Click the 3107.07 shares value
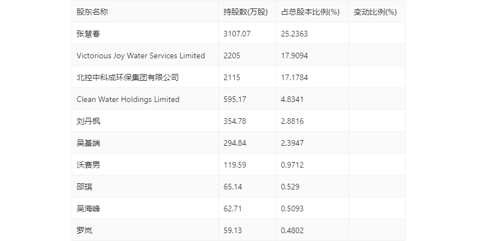The width and height of the screenshot is (477, 241). tap(236, 34)
